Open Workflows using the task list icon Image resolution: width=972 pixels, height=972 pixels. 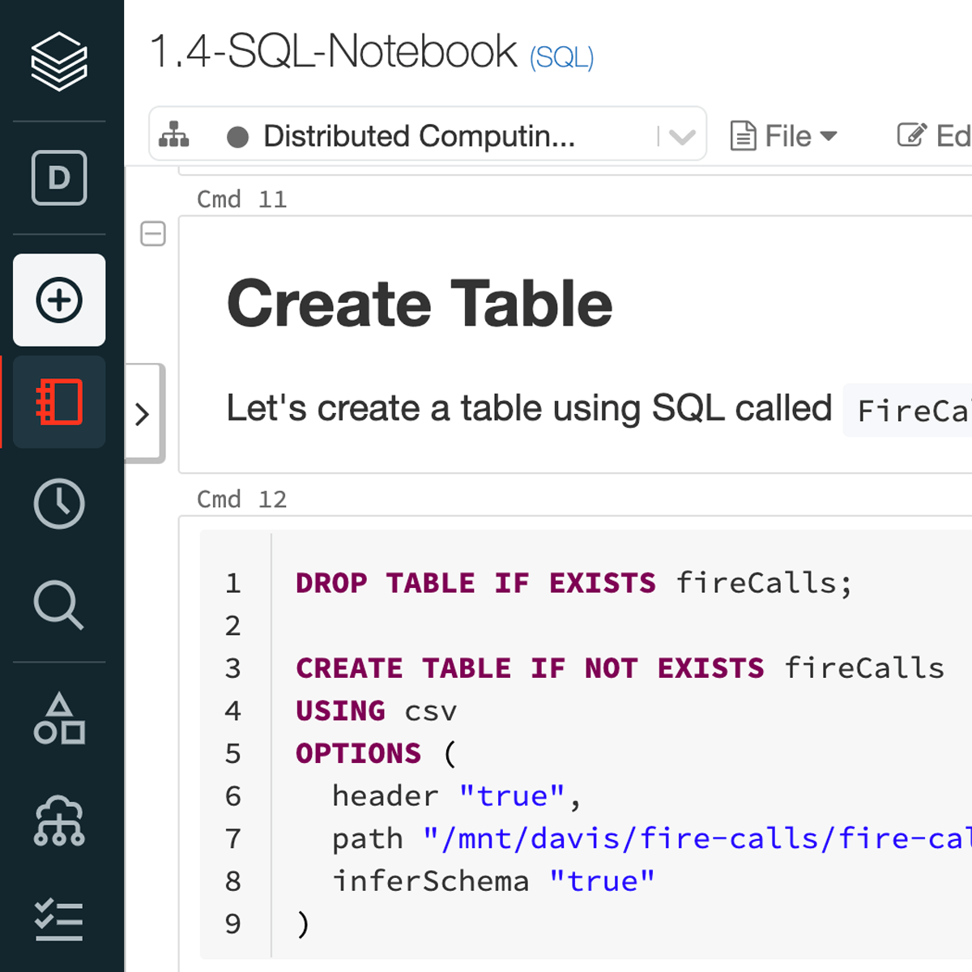pyautogui.click(x=58, y=919)
